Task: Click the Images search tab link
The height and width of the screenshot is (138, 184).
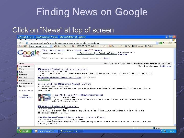Action: click(x=52, y=50)
